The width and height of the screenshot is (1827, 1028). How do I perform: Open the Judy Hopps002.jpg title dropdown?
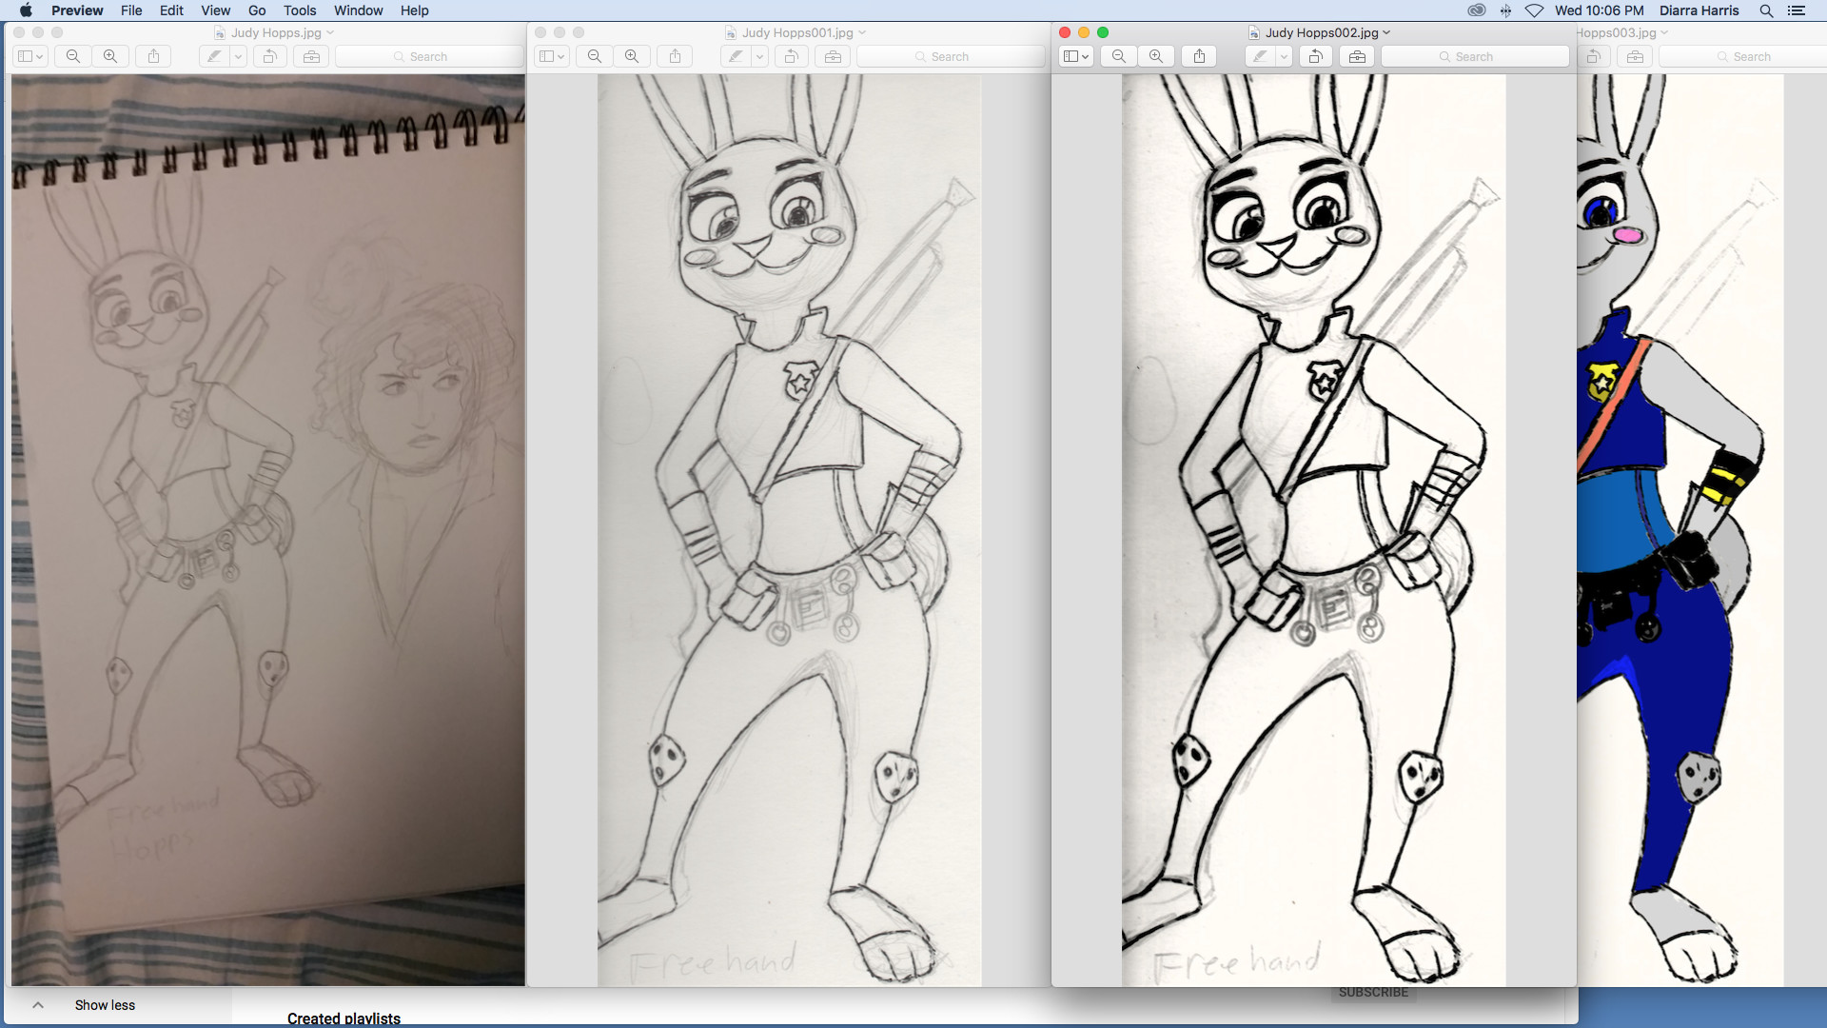[x=1387, y=32]
